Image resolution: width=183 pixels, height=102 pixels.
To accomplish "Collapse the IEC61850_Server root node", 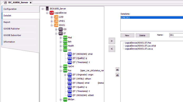I will [43, 9].
